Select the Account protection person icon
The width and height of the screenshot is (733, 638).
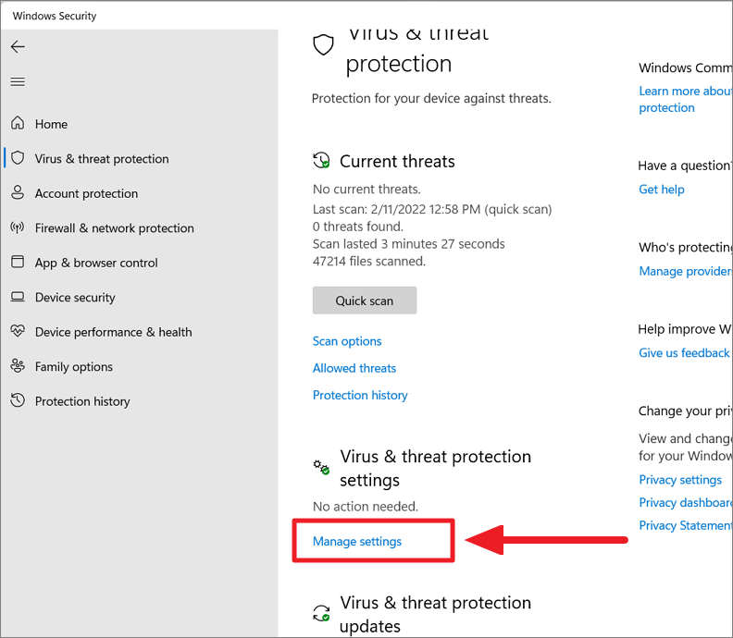coord(18,192)
